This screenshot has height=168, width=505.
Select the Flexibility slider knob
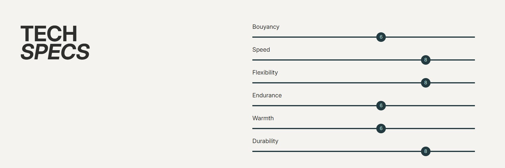tap(425, 83)
